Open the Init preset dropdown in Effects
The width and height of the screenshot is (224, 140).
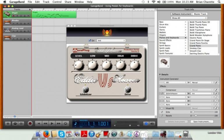coord(202,93)
